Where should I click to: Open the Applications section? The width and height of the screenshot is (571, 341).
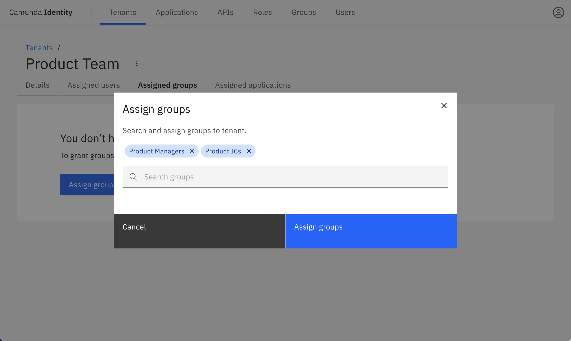[176, 12]
